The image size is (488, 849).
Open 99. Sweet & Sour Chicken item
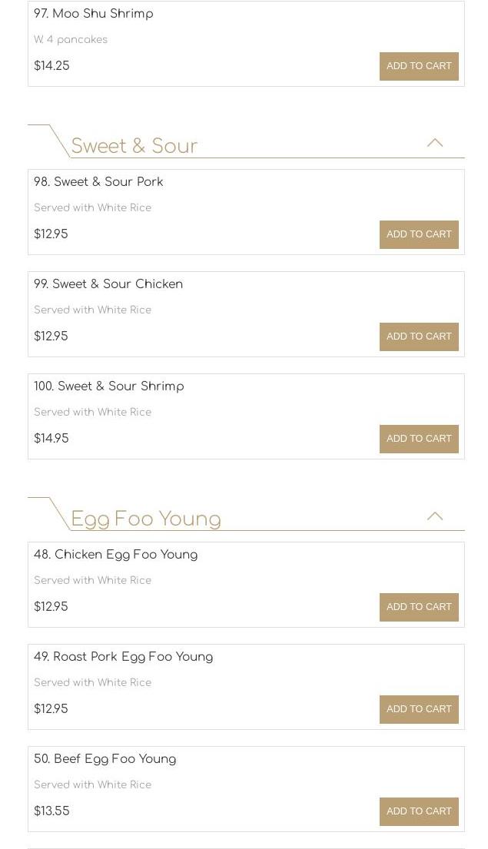coord(108,285)
